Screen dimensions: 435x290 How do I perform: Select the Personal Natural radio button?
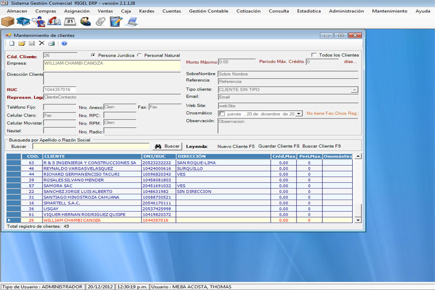[140, 55]
